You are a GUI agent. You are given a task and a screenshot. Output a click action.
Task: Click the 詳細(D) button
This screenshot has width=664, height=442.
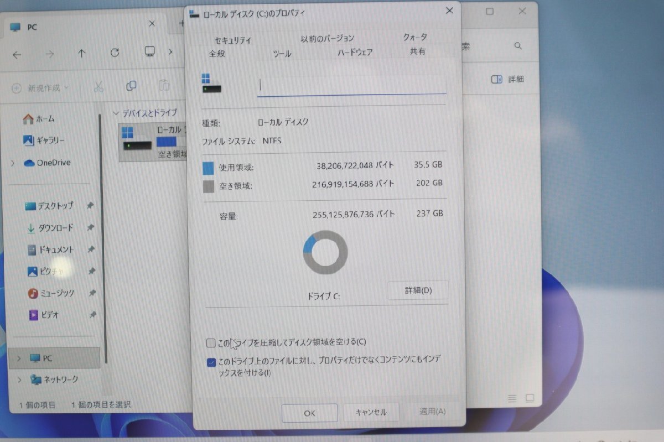418,290
